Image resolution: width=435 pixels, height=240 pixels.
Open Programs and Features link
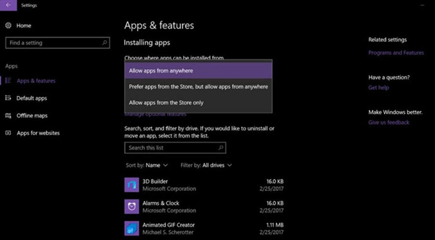click(396, 53)
